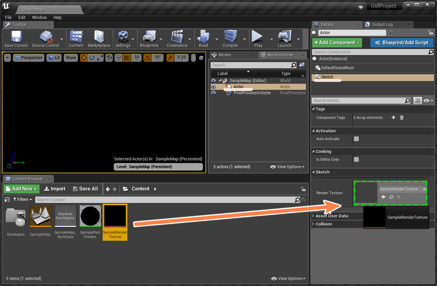Open the Content toolbar button

(x=76, y=39)
